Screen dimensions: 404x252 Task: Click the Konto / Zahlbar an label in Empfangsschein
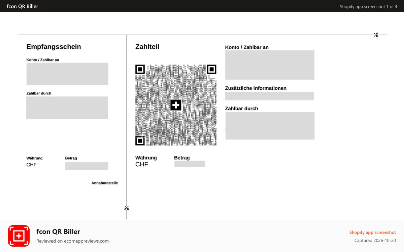click(x=43, y=60)
